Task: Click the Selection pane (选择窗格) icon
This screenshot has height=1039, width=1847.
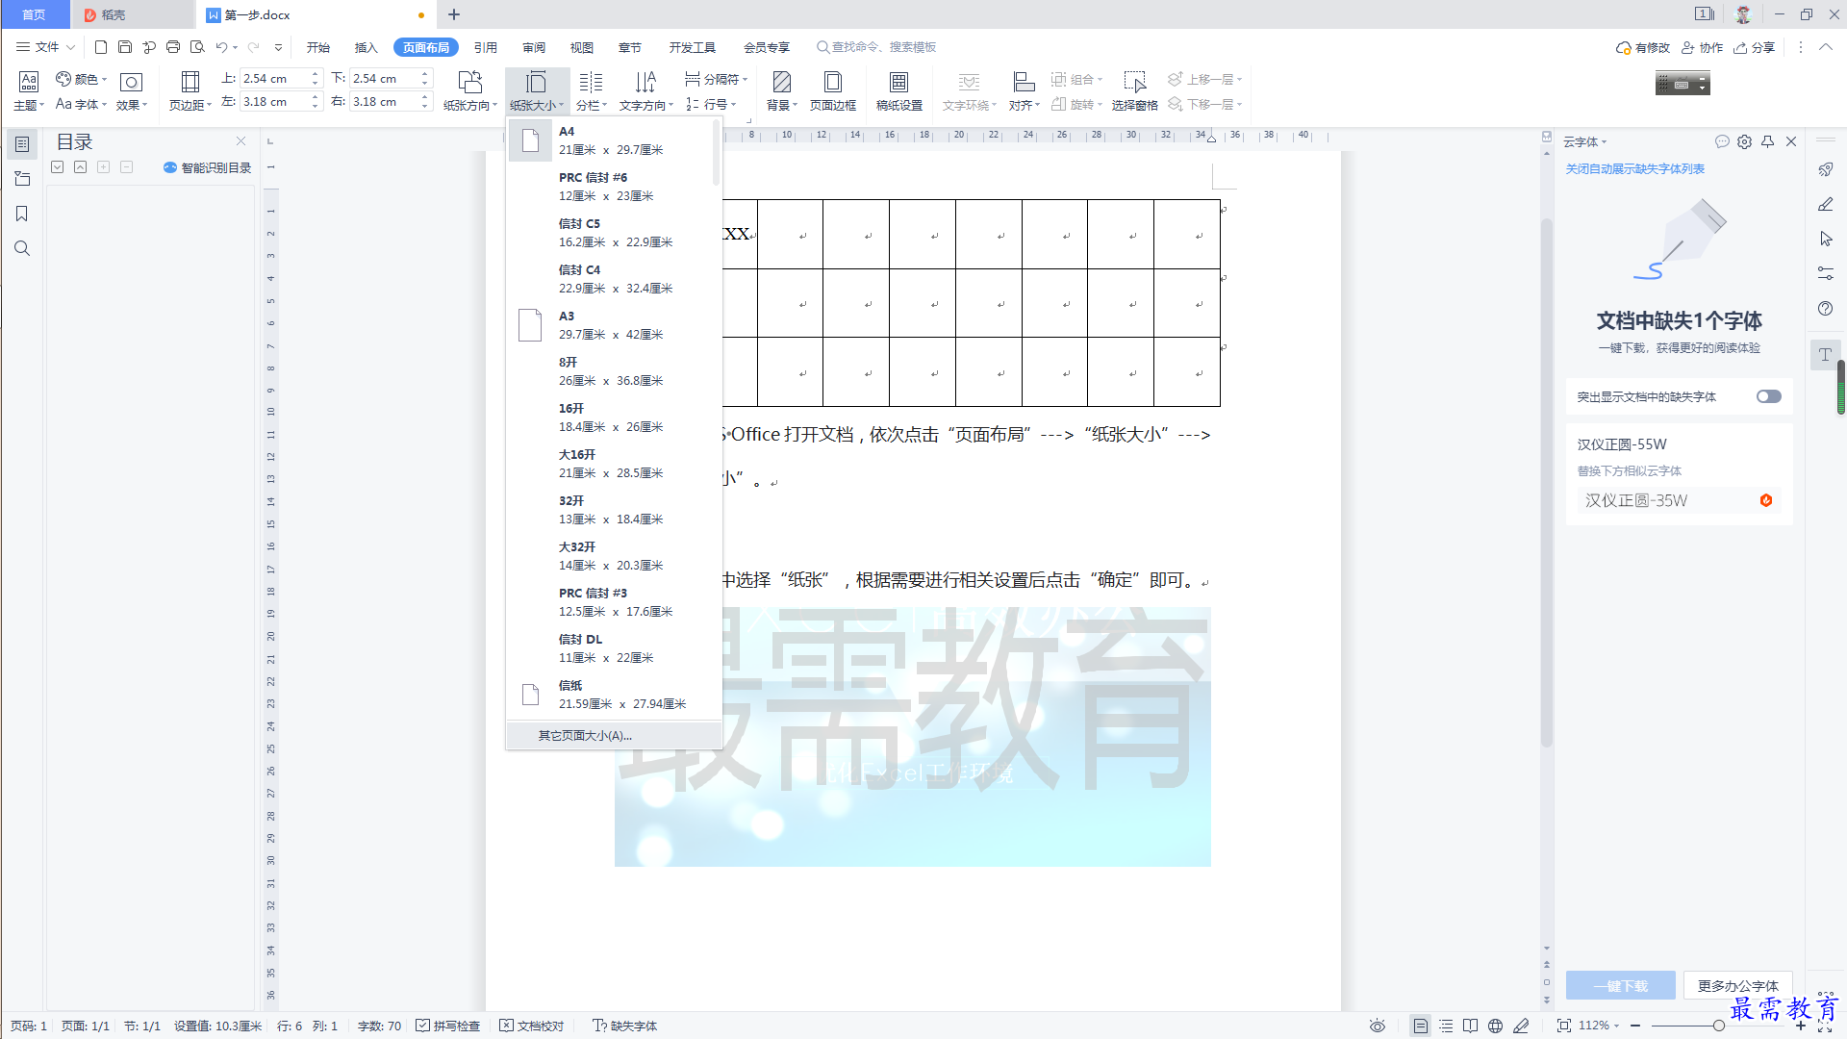Action: click(1135, 82)
